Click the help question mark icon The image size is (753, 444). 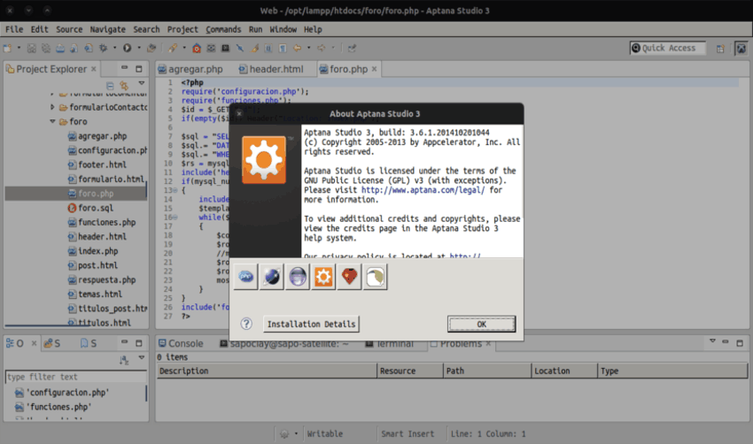pos(246,324)
